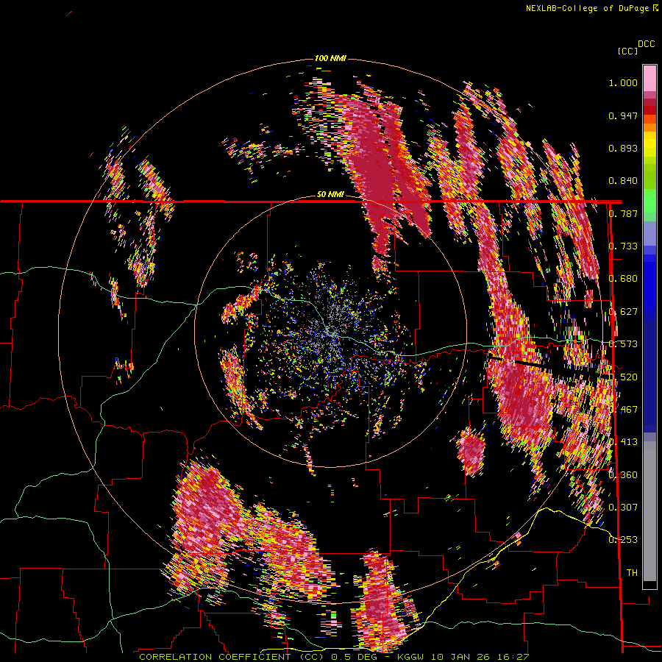This screenshot has height=662, width=662.
Task: Click the [CC] legend unit label
Action: click(x=627, y=51)
